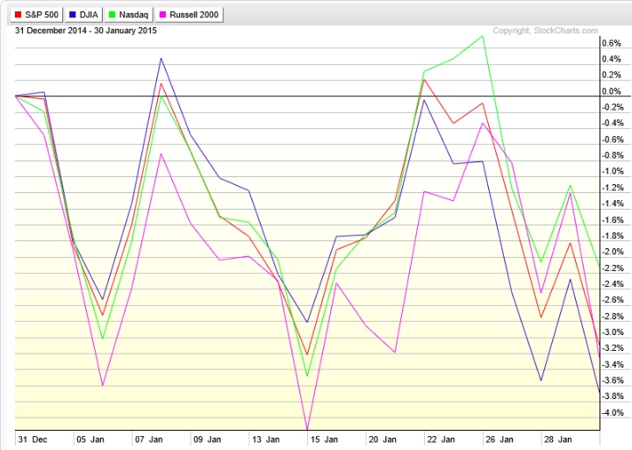Toggle the Russell 2000 legend button
Image resolution: width=632 pixels, height=450 pixels.
pos(189,15)
